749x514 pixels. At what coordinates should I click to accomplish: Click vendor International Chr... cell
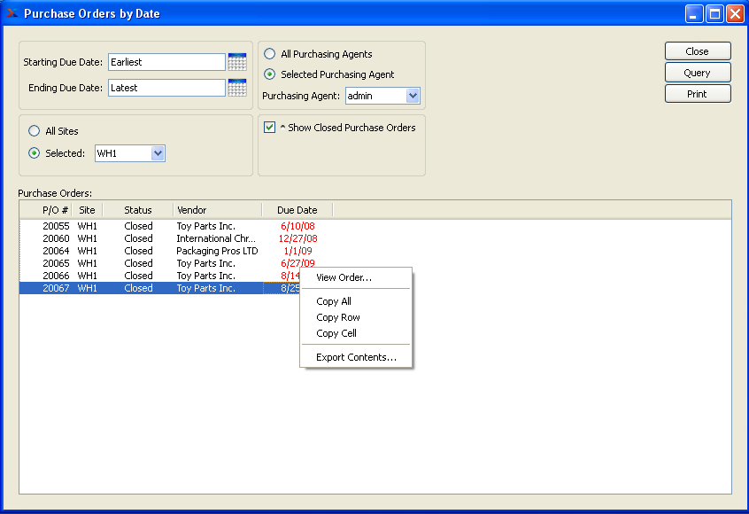(x=216, y=238)
